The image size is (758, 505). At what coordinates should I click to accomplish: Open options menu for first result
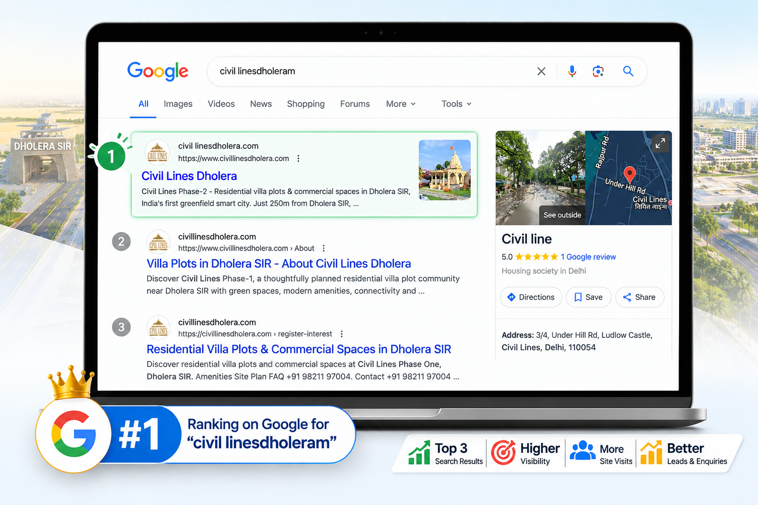pyautogui.click(x=298, y=158)
